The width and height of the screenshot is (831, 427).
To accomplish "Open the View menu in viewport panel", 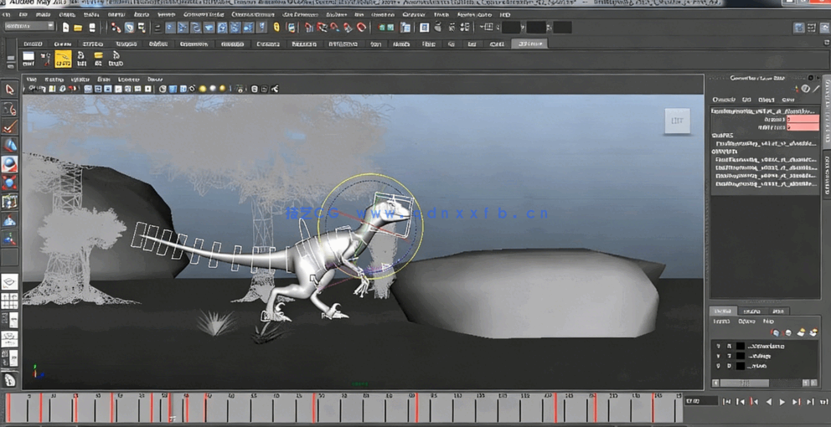I will click(x=31, y=80).
